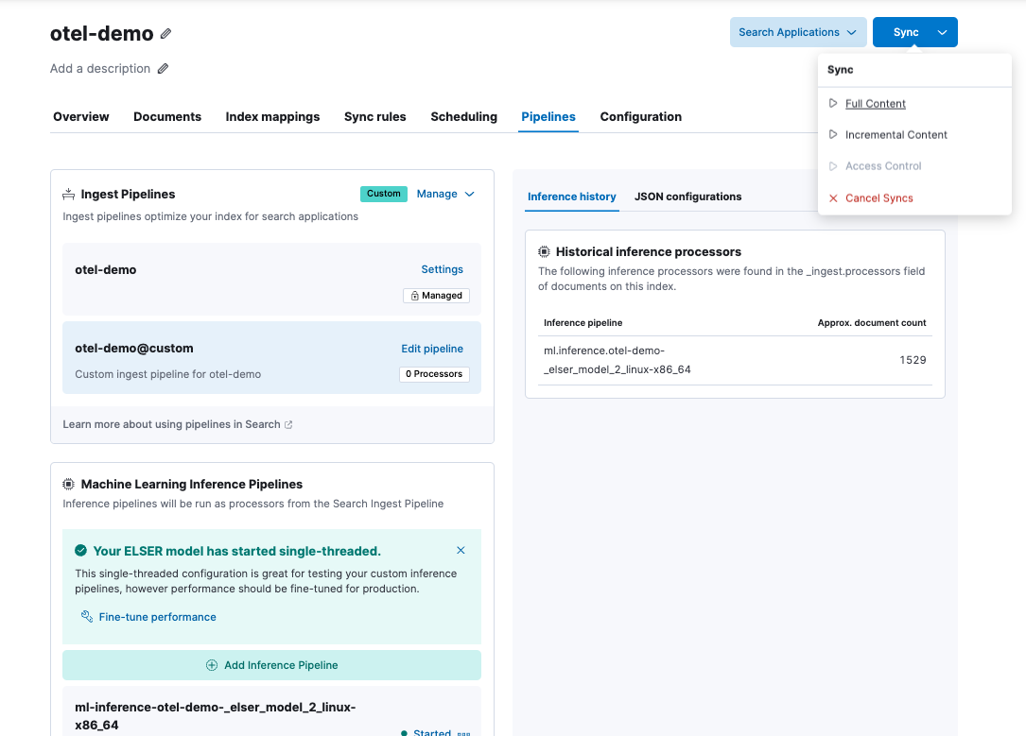Click the edit pencil beside Add a description
Viewport: 1026px width, 736px height.
click(x=163, y=69)
